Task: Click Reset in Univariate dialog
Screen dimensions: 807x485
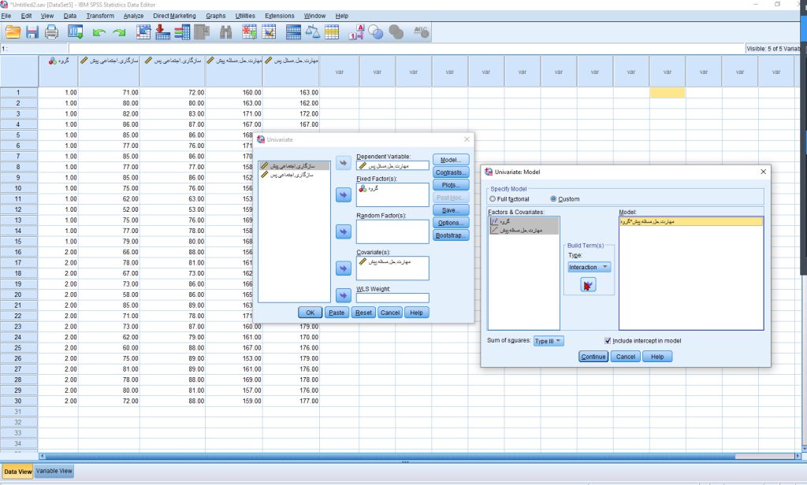Action: click(x=363, y=313)
